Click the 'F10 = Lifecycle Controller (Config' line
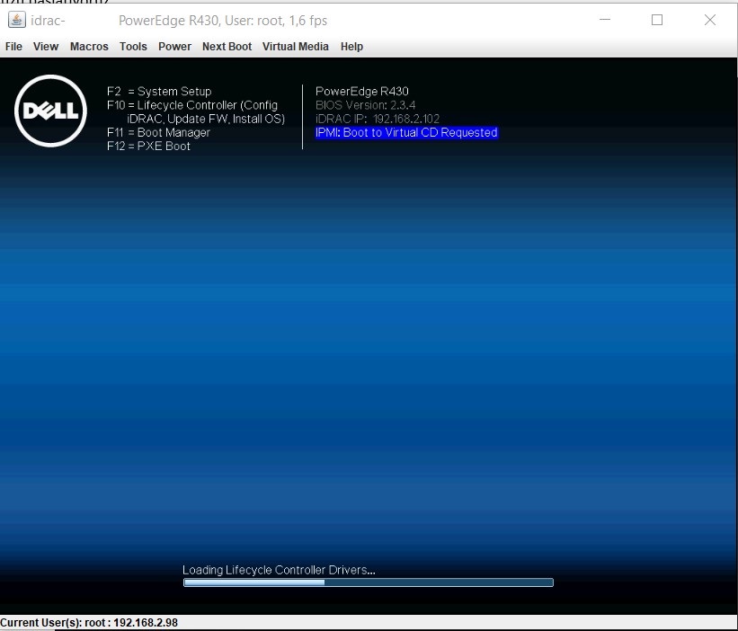Viewport: 738px width, 631px height. [192, 105]
